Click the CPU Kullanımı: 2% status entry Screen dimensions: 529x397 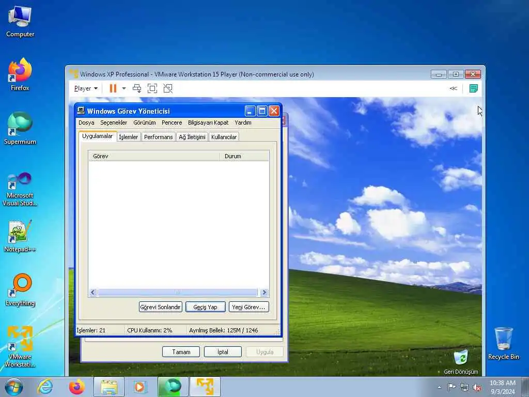[150, 330]
